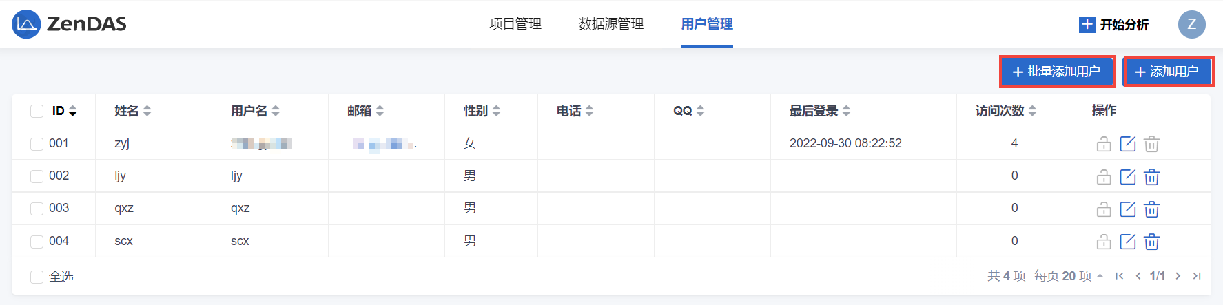Click lock icon for user 003
The height and width of the screenshot is (305, 1223).
coord(1104,209)
